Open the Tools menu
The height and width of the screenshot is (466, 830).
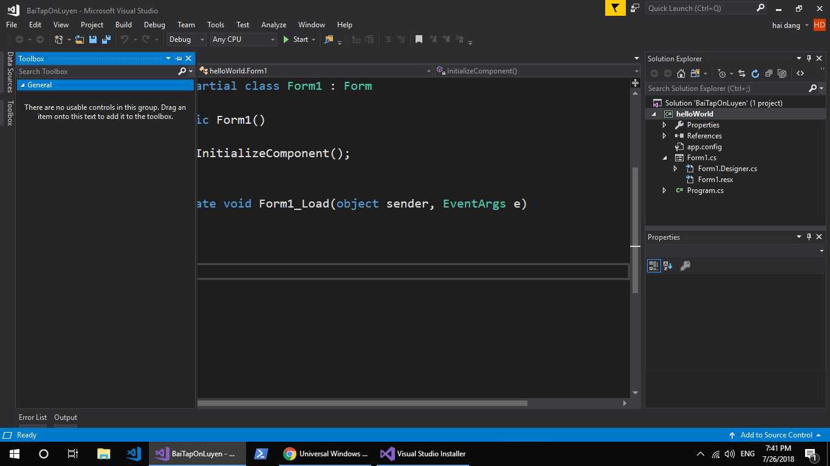coord(216,25)
